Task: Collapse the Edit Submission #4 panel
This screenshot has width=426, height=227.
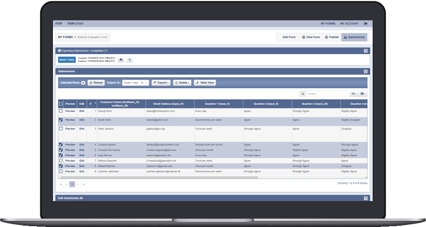Action: point(365,198)
